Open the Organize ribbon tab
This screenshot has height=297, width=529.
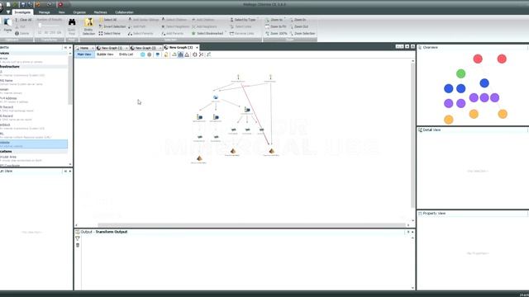[79, 12]
